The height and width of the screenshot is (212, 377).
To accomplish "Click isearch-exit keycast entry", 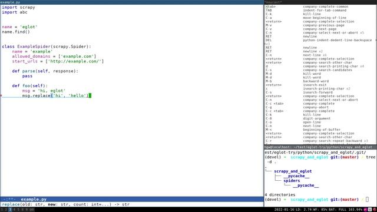I will [315, 85].
